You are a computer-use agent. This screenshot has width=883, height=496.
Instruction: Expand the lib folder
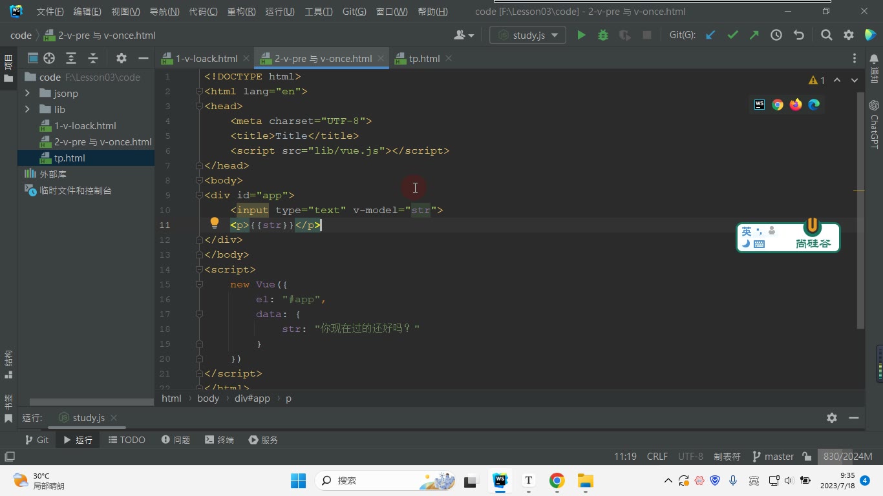27,109
